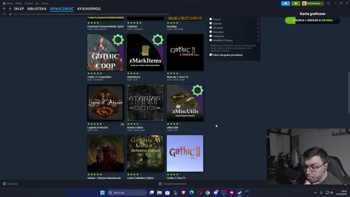The image size is (350, 197).
Task: Open the announcements megaphone button
Action: pos(285,3)
